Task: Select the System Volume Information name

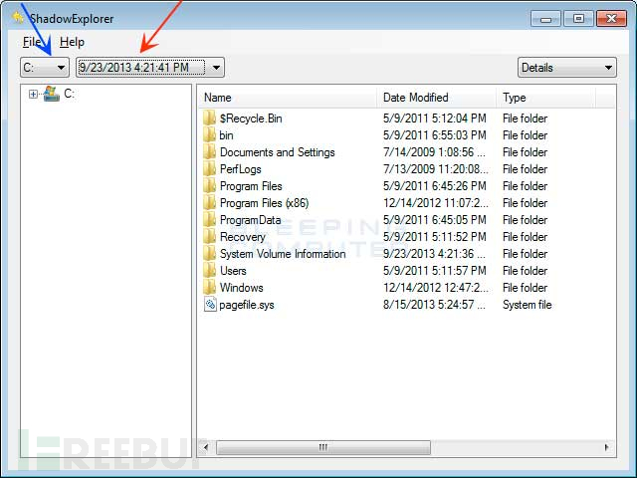Action: click(283, 254)
